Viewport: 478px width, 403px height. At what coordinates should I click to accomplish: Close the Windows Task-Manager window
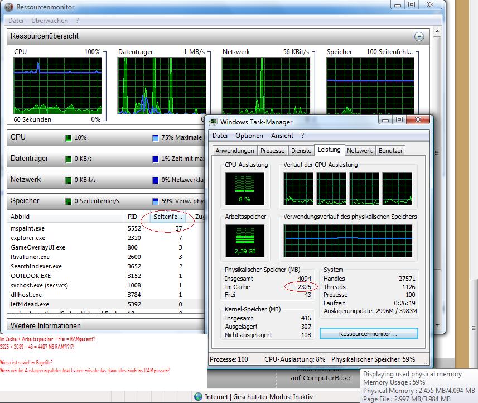(418, 119)
